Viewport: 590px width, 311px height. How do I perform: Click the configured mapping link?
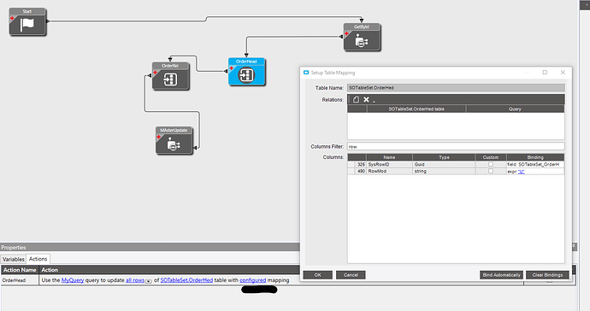253,280
